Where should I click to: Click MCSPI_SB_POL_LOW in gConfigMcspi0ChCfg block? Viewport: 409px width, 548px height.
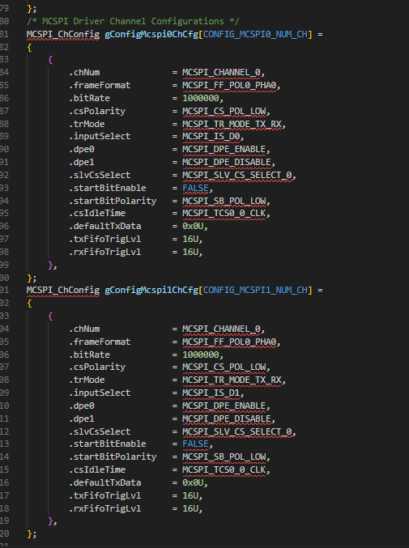click(x=224, y=201)
